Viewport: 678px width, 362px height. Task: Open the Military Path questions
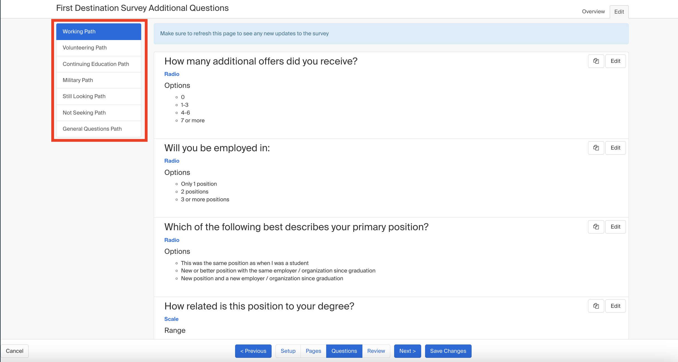pos(78,80)
